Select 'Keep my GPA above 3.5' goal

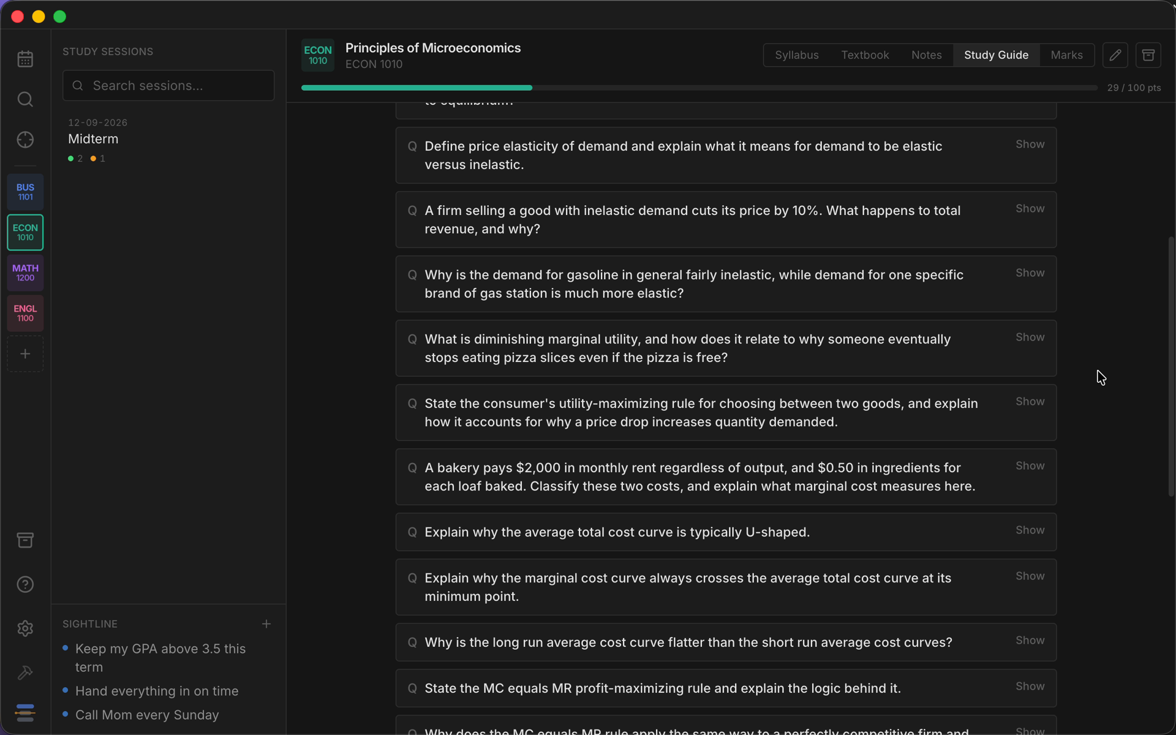[x=160, y=658]
